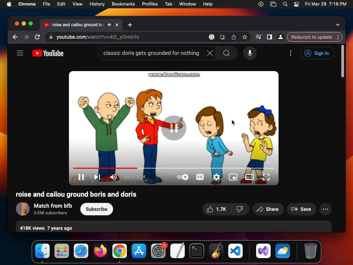
Task: Mute the tab via speaker icon
Action: pos(109,25)
